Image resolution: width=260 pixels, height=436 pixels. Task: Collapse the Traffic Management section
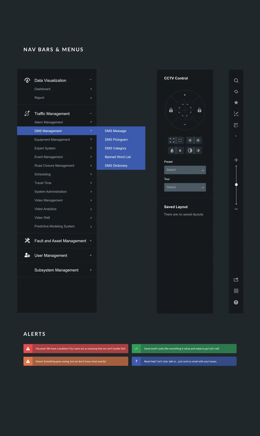click(x=91, y=114)
